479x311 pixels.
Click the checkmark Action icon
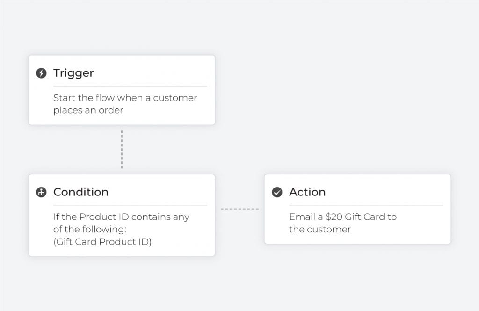(277, 192)
